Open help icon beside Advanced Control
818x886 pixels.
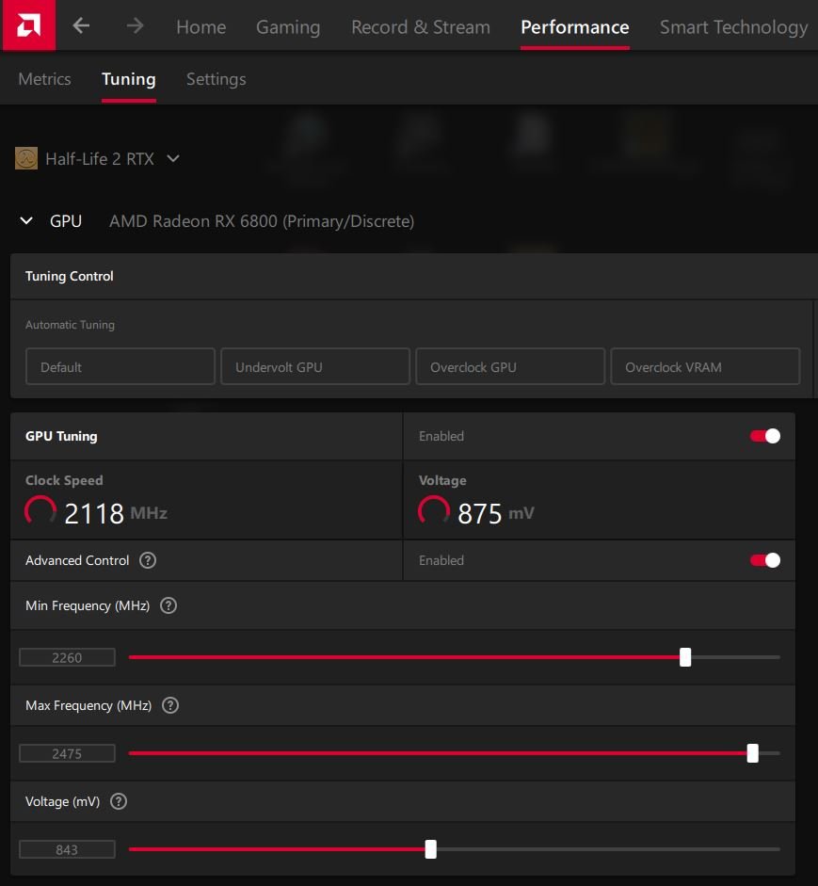click(x=148, y=560)
